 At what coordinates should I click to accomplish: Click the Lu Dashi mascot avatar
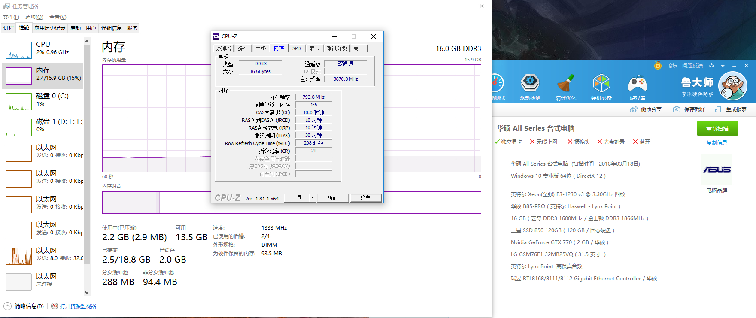[733, 86]
